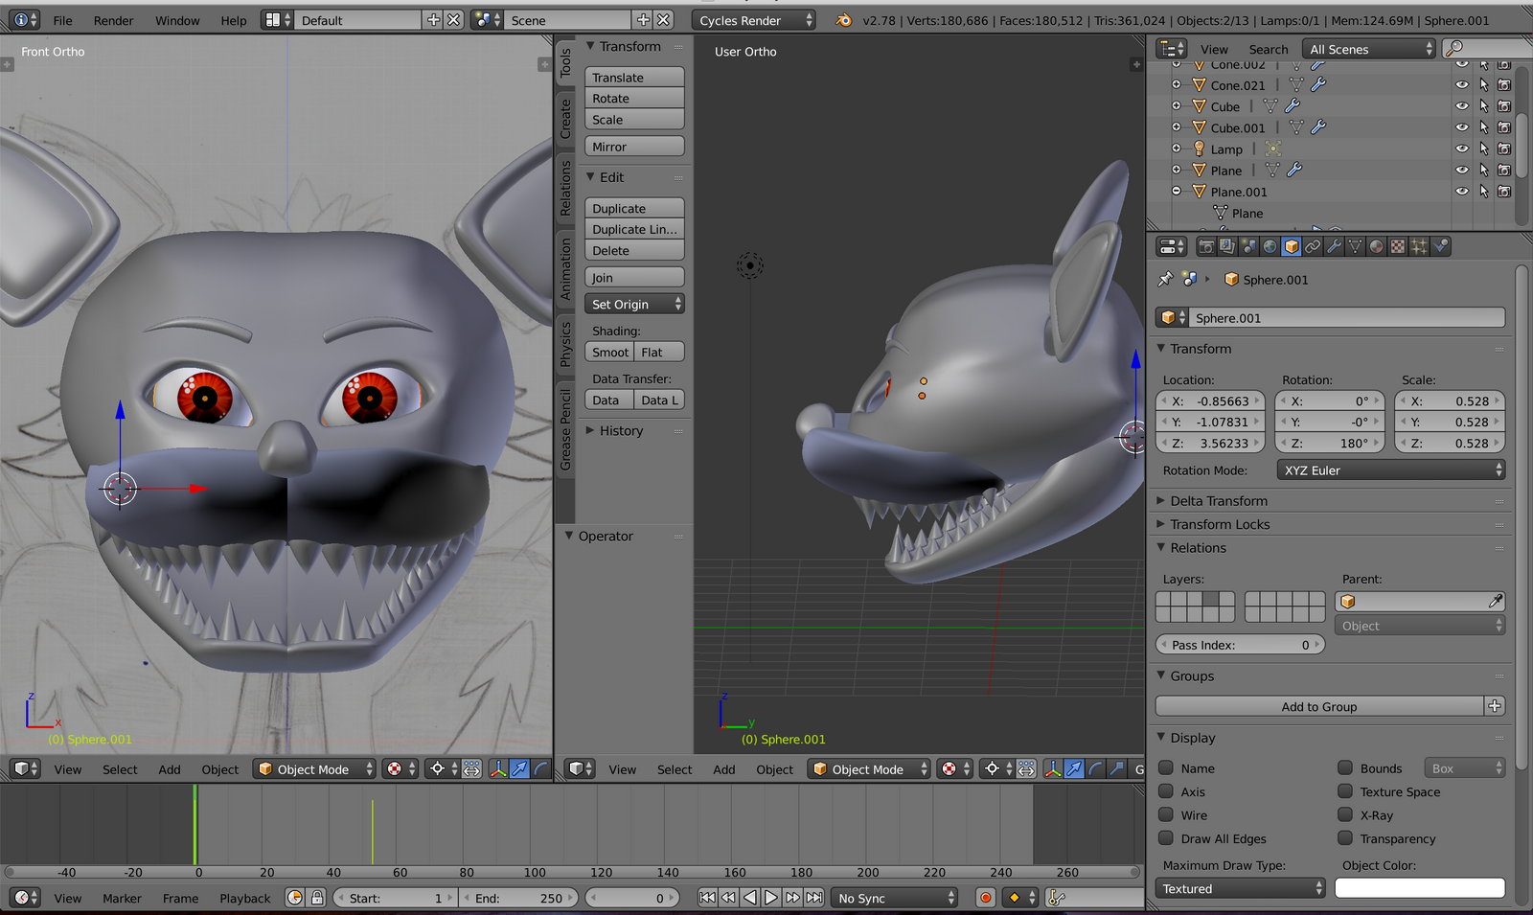Expand the Plane.001 tree item

[1177, 192]
